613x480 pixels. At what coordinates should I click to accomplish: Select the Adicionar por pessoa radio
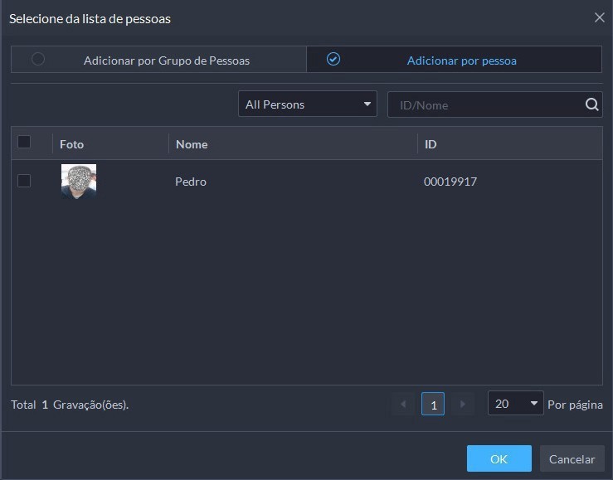click(x=333, y=60)
